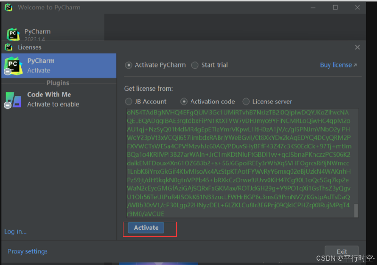Open Proxy settings link
The height and width of the screenshot is (265, 377).
click(27, 251)
